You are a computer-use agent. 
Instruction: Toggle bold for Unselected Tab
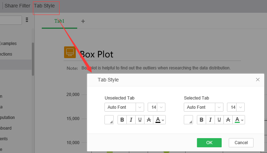[x=122, y=120]
